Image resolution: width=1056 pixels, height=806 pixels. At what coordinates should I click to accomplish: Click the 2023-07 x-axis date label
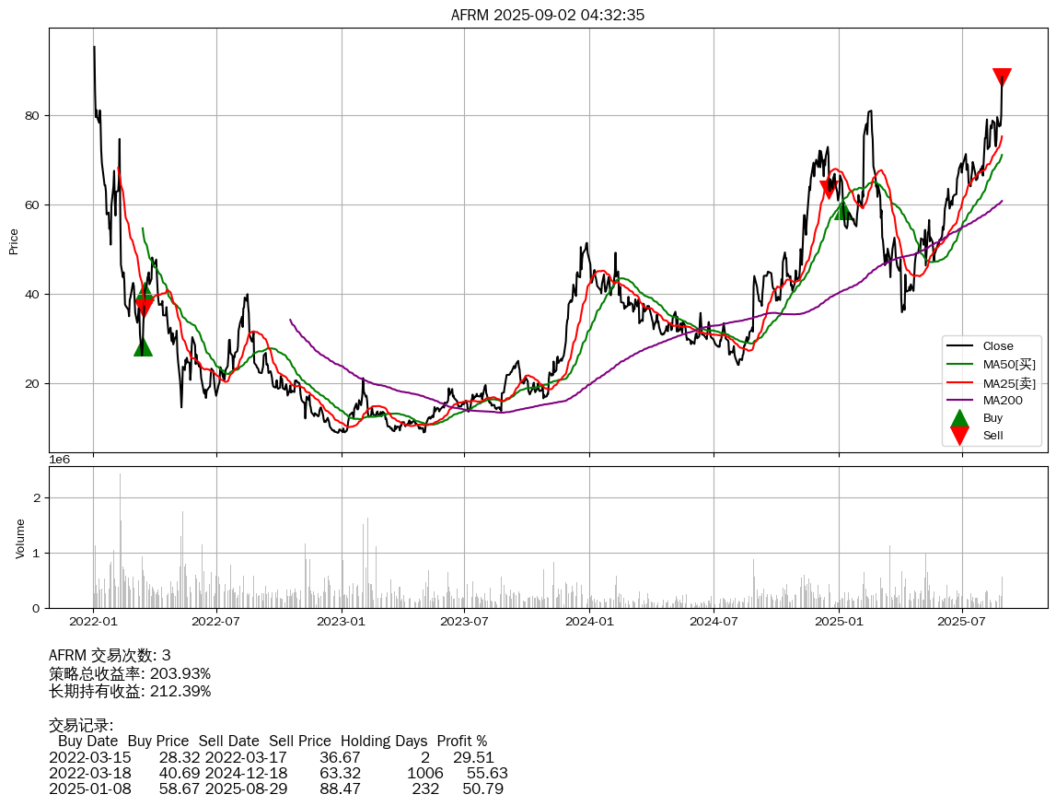pyautogui.click(x=464, y=622)
